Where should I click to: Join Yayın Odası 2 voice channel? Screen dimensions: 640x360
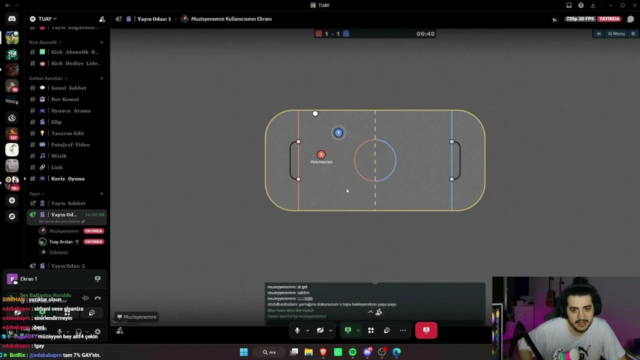pos(66,266)
